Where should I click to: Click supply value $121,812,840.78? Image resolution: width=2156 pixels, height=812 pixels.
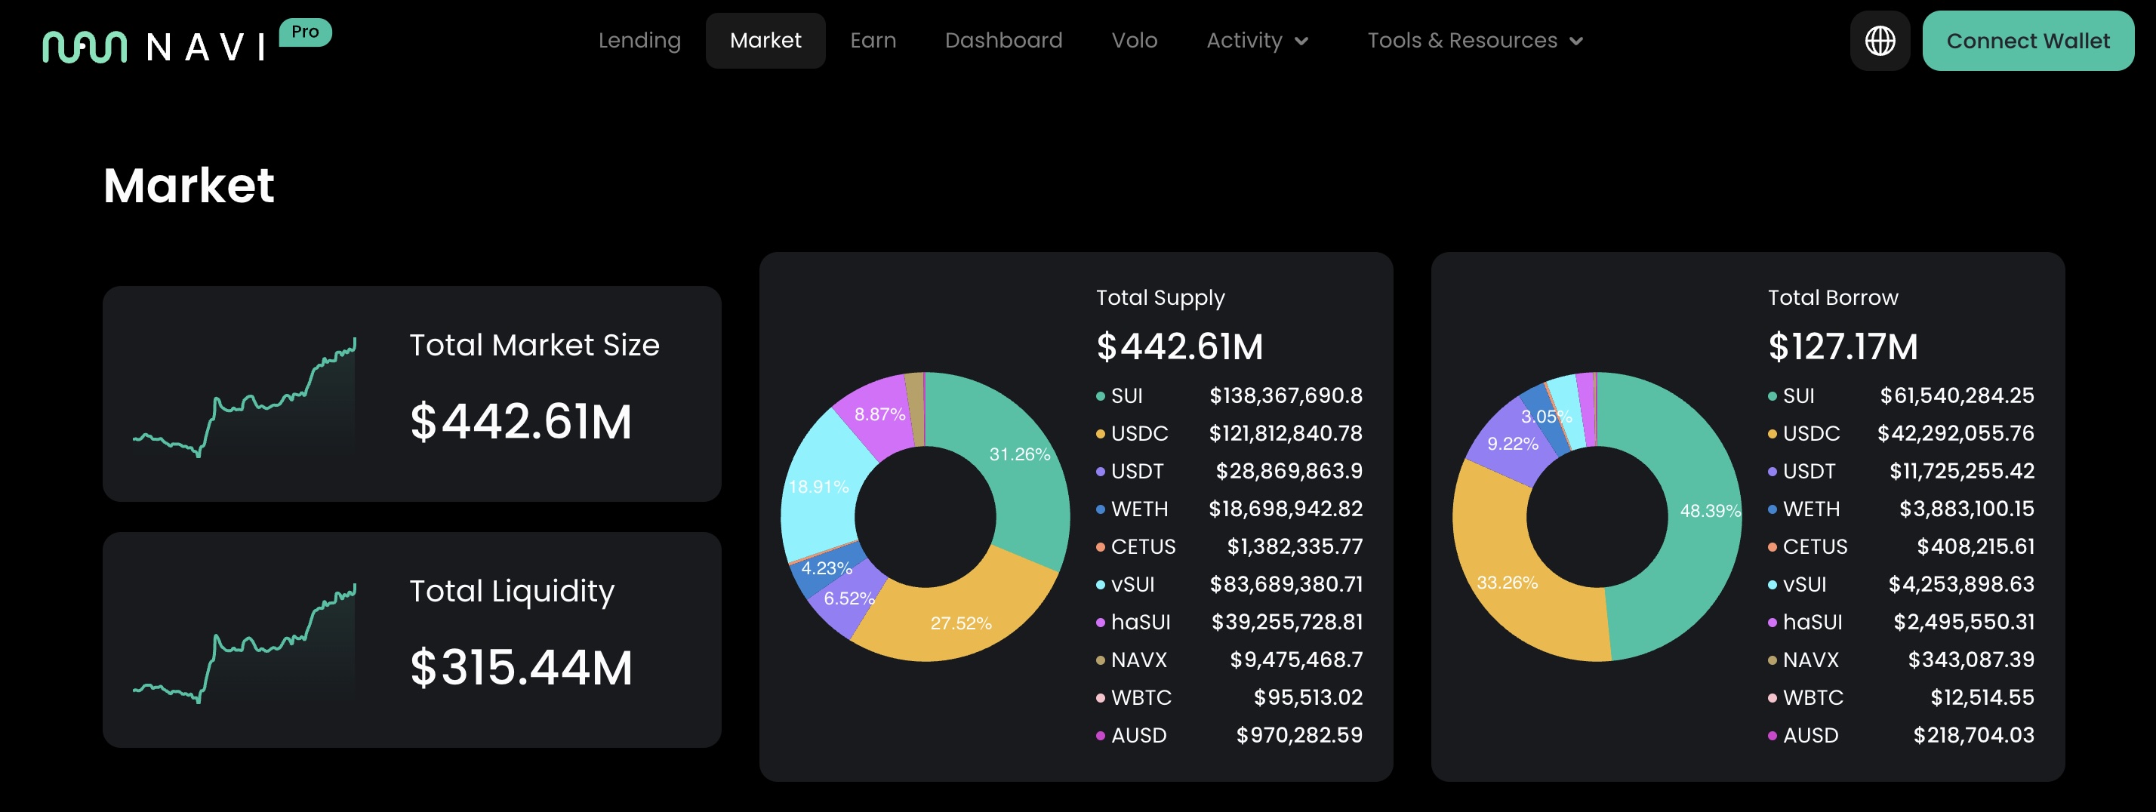click(x=1286, y=433)
